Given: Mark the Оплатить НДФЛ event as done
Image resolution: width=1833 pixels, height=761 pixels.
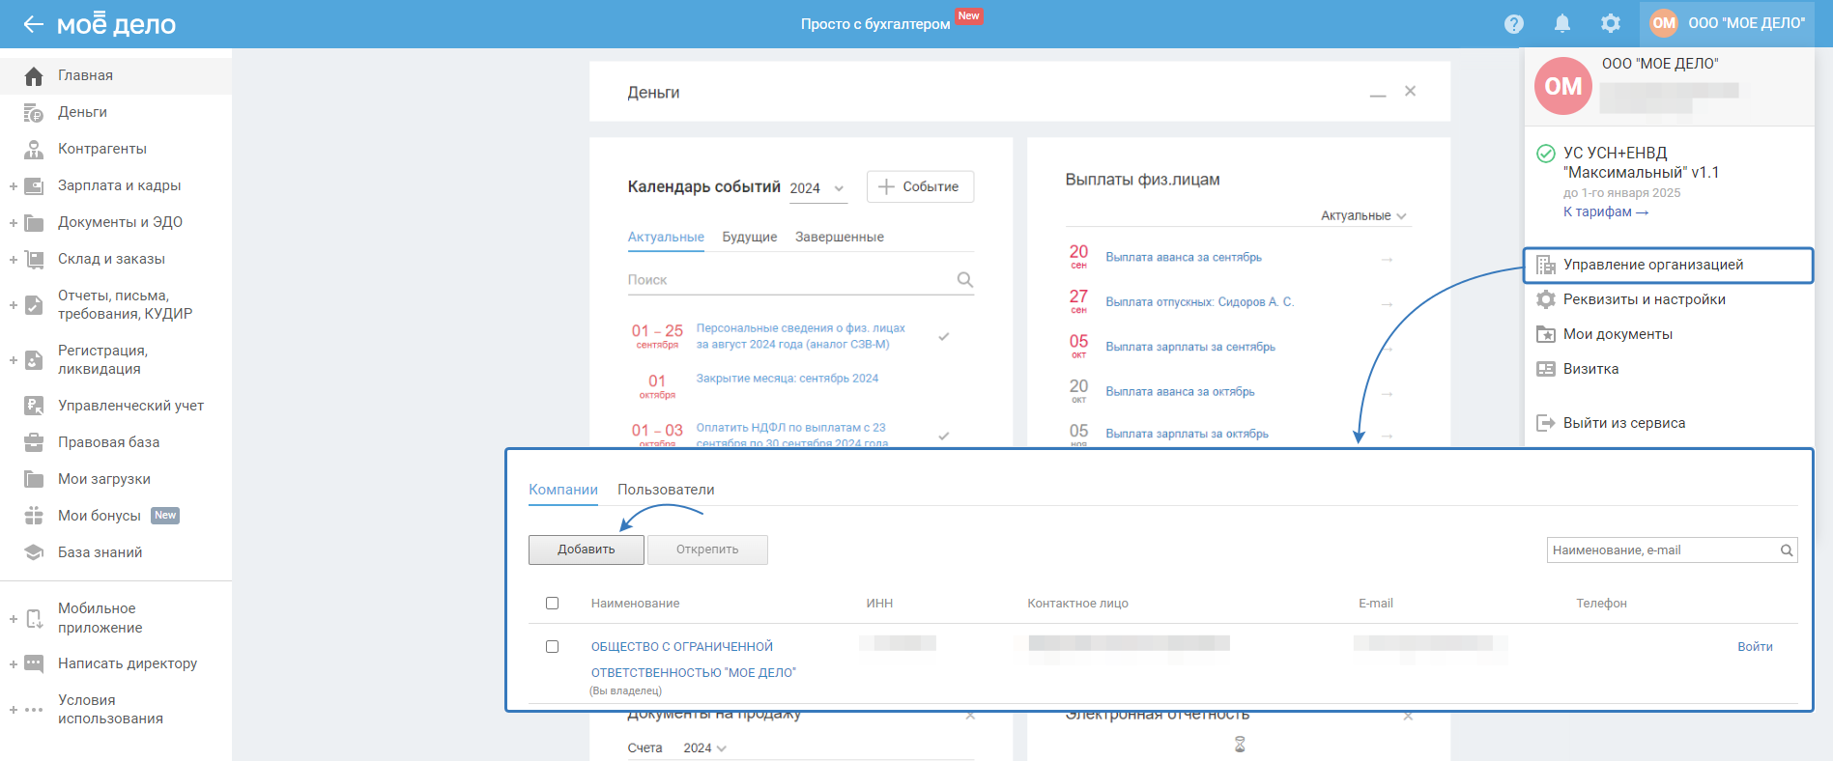Looking at the screenshot, I should tap(944, 436).
